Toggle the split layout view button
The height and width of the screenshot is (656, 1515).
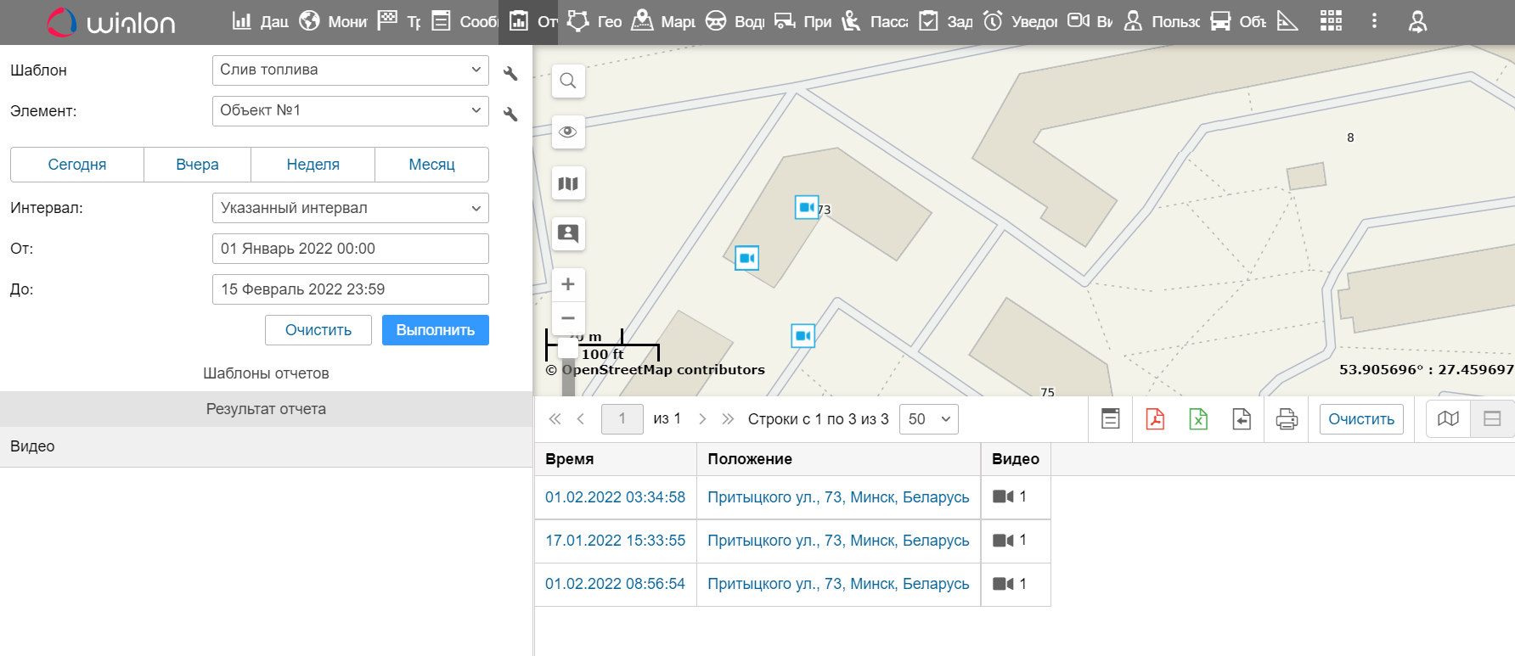1492,418
